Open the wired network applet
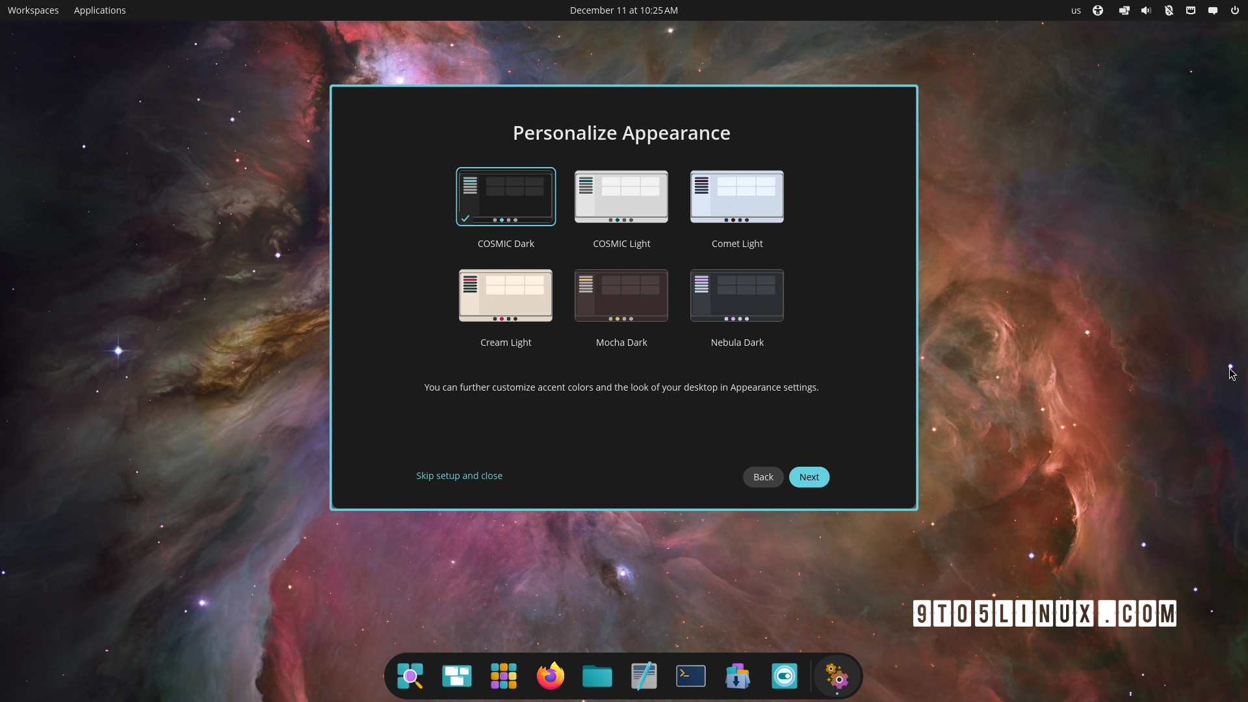The width and height of the screenshot is (1248, 702). 1191,10
